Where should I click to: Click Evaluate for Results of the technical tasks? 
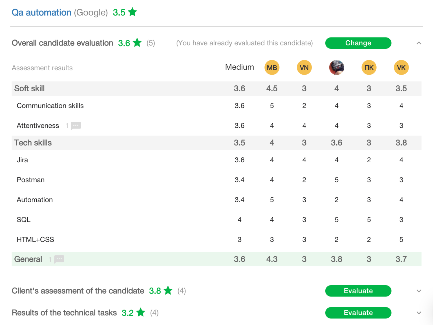click(358, 313)
